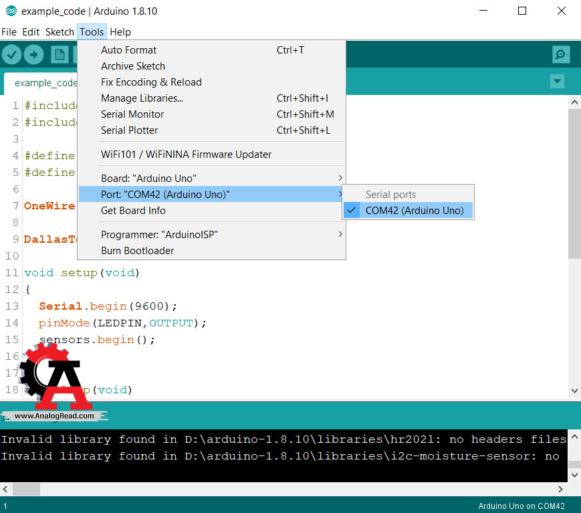Click the "Serial ports" submenu header
This screenshot has width=581, height=513.
click(x=390, y=194)
